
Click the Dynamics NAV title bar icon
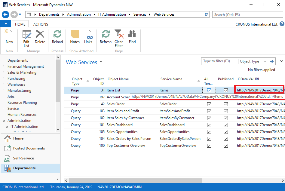tap(5, 5)
